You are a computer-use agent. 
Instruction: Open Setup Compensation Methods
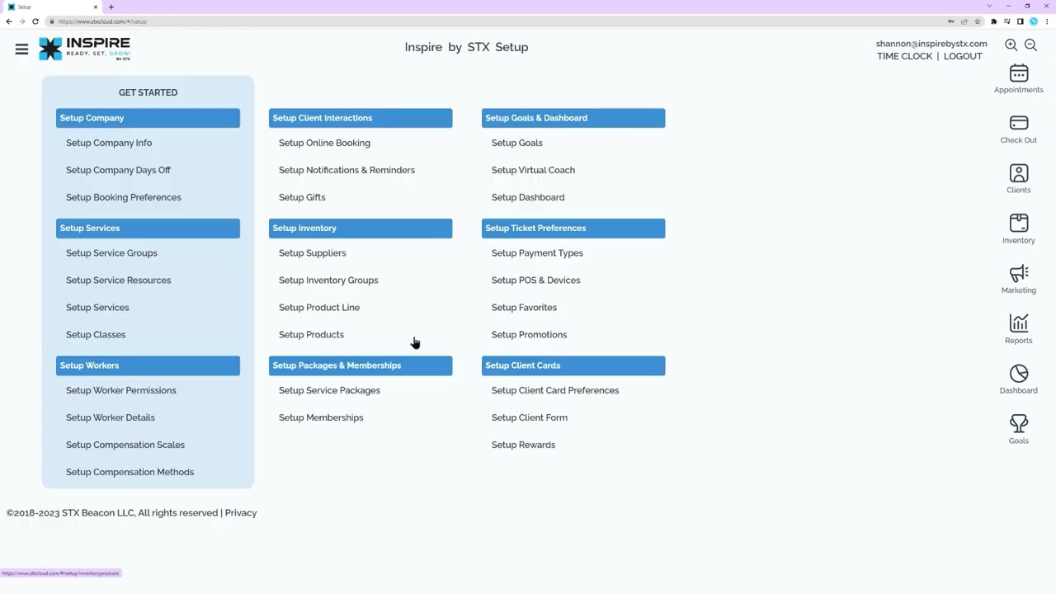[x=130, y=472]
